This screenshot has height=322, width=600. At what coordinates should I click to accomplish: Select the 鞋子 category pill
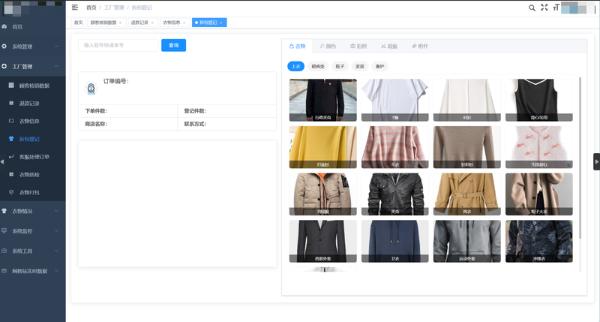[341, 66]
